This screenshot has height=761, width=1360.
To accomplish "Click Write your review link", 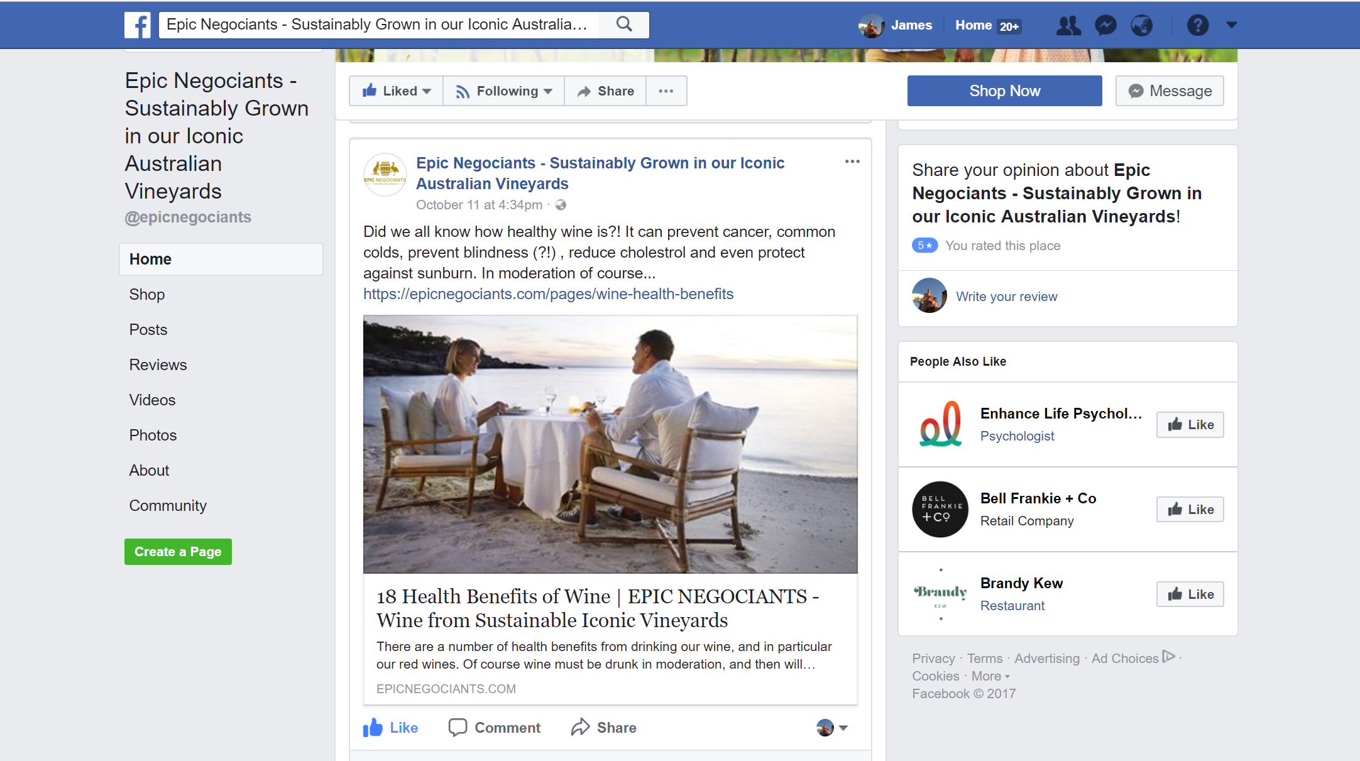I will 1007,297.
